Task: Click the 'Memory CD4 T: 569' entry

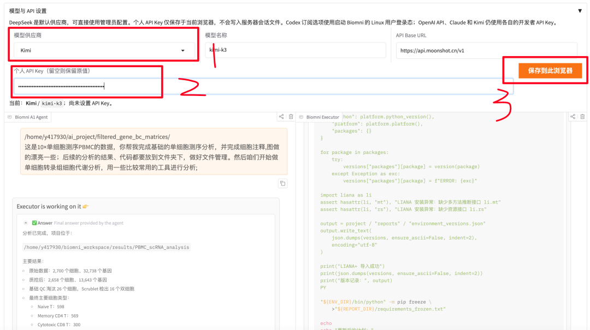Action: click(58, 316)
